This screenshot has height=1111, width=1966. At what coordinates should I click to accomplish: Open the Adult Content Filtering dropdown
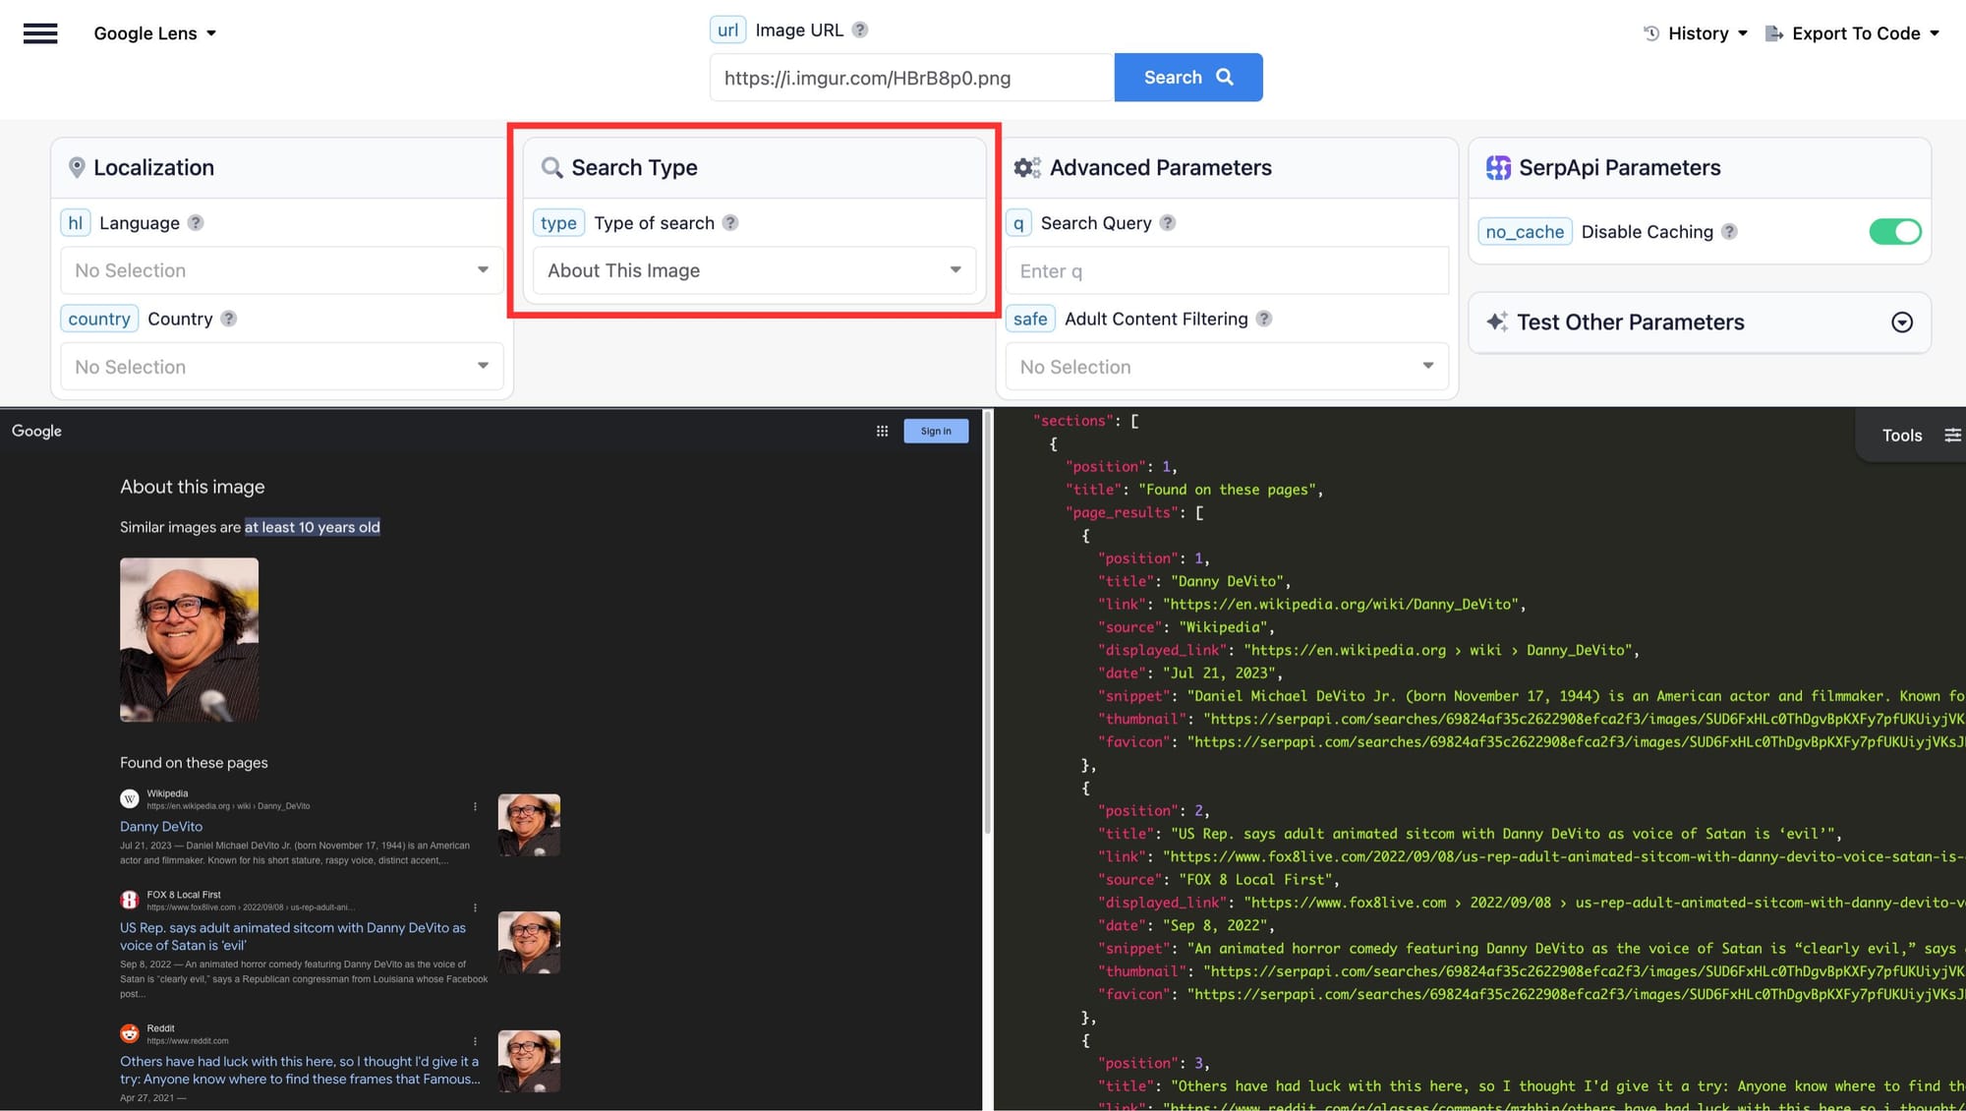(1226, 367)
